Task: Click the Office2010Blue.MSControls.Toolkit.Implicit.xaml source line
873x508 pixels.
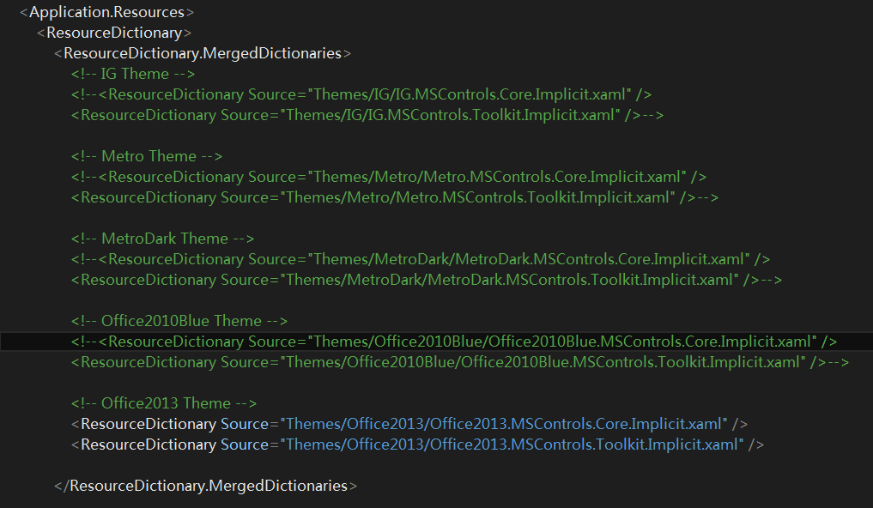Action: coord(460,362)
